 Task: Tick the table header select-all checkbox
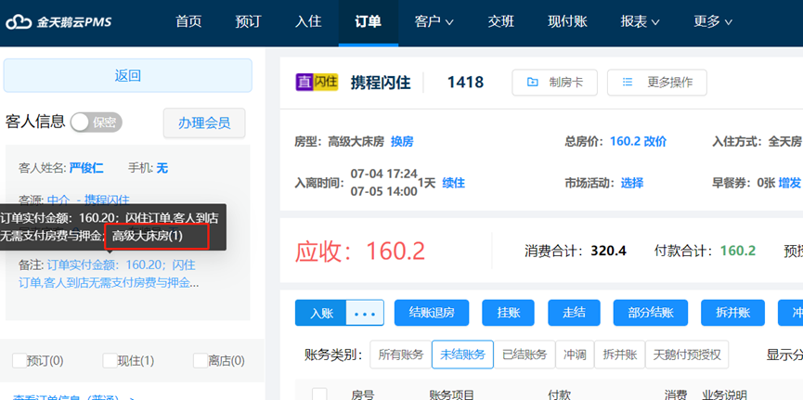pos(319,394)
